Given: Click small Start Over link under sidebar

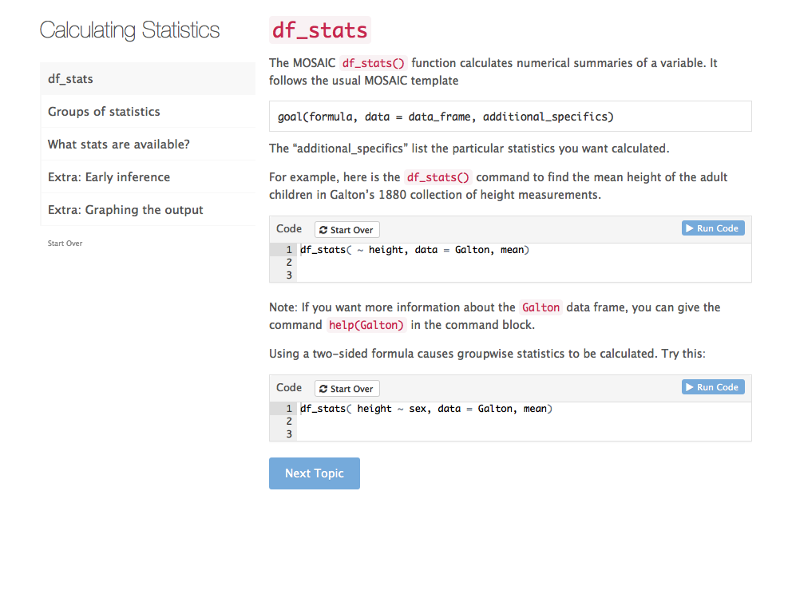Looking at the screenshot, I should coord(65,244).
